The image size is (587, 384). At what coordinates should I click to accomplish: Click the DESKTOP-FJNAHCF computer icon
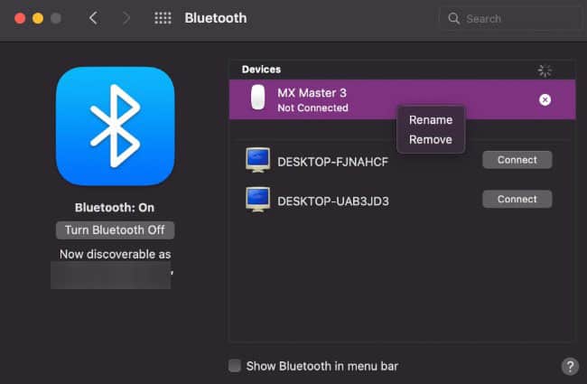pyautogui.click(x=257, y=161)
